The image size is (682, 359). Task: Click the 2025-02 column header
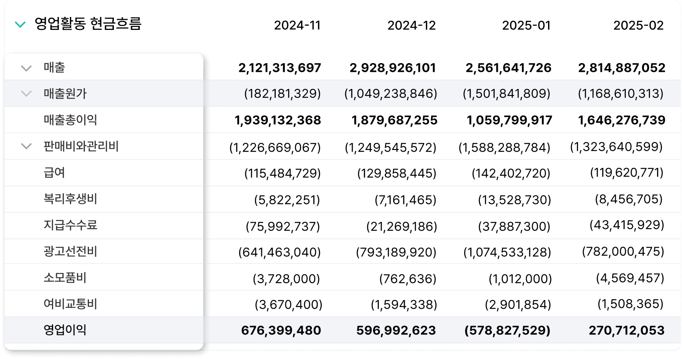639,25
